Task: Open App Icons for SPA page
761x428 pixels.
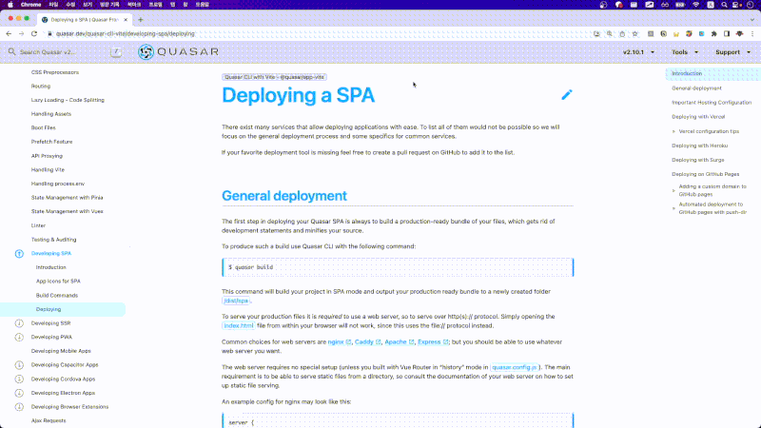Action: point(58,282)
